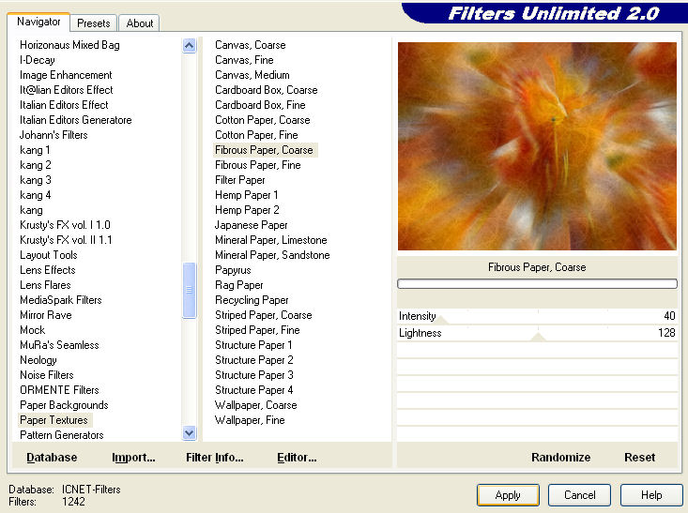
Task: Pick MuRa's Seamless category
Action: click(59, 345)
